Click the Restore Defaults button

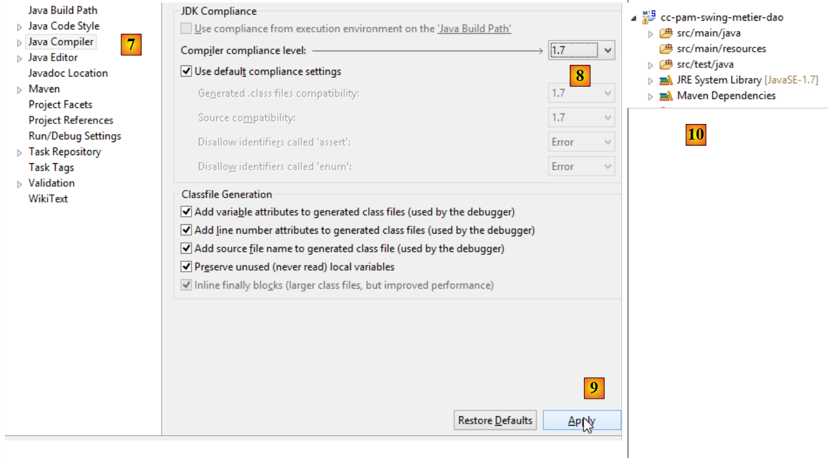pyautogui.click(x=495, y=421)
